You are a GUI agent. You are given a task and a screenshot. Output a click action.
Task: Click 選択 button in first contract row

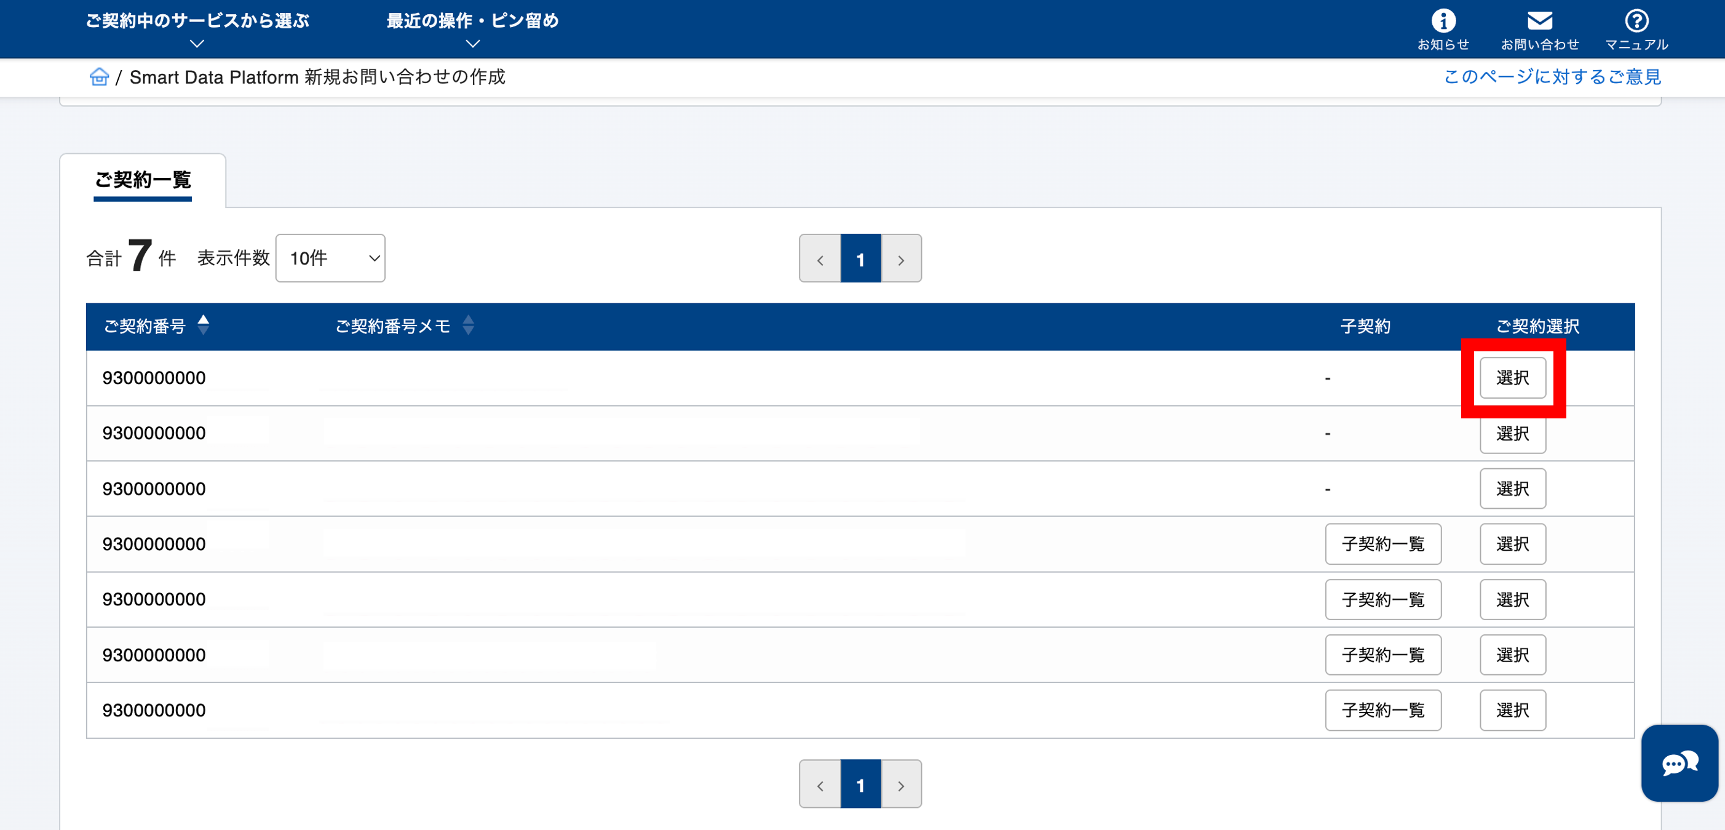pyautogui.click(x=1512, y=378)
